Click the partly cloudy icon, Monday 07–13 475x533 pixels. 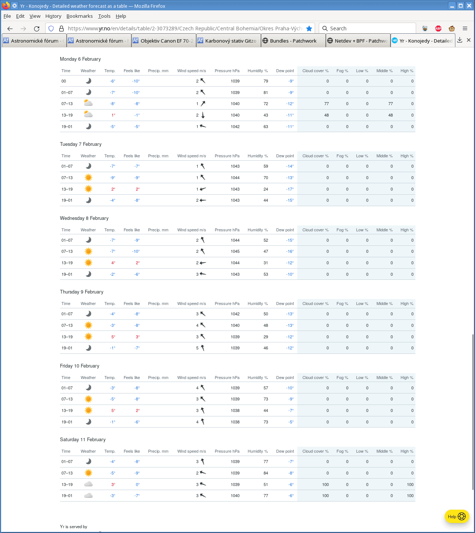click(88, 103)
